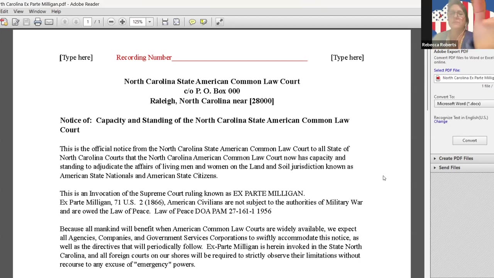Viewport: 494px width, 278px height.
Task: Click the Convert button
Action: (x=470, y=141)
